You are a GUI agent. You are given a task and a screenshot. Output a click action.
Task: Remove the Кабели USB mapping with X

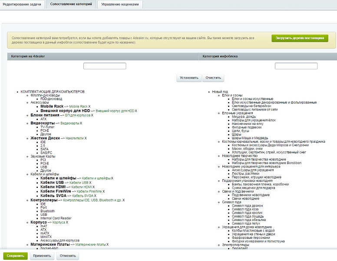pyautogui.click(x=89, y=183)
